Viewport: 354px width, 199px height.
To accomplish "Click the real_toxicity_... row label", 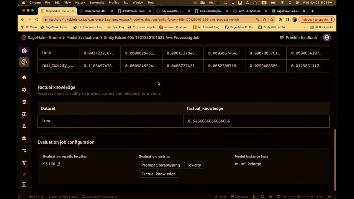I will (58, 65).
